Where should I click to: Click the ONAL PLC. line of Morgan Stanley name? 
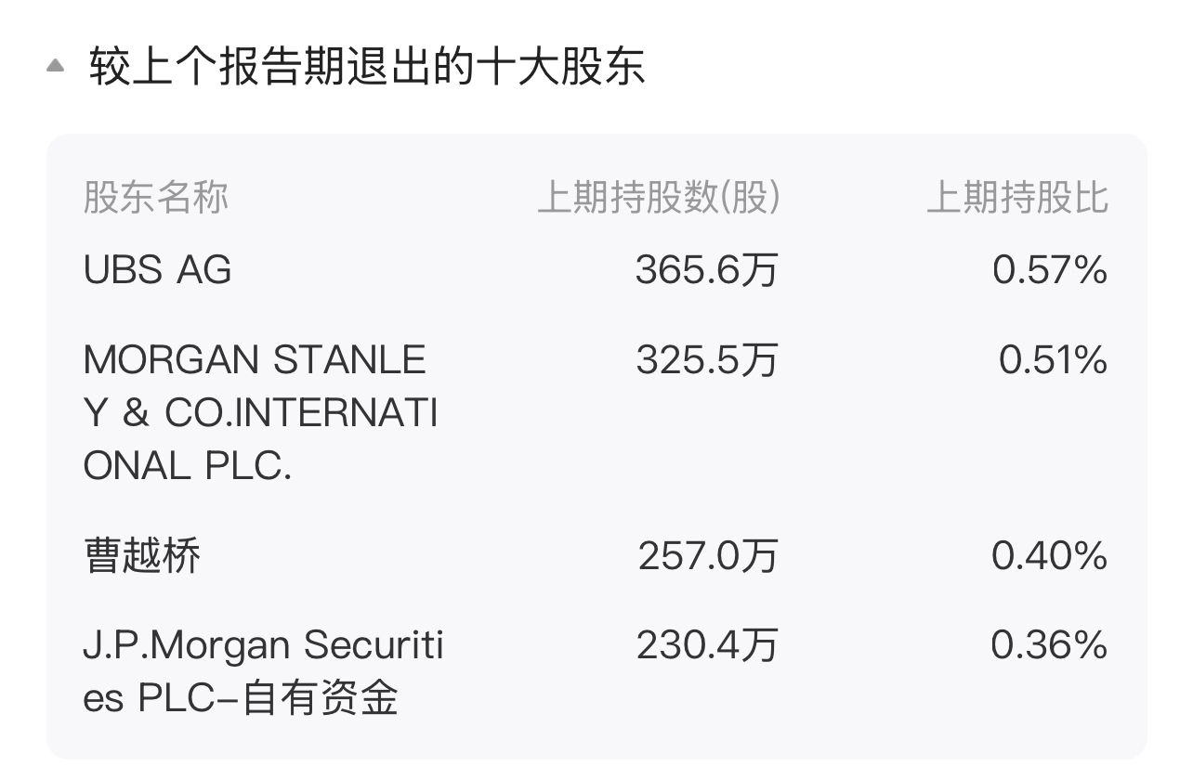click(x=188, y=466)
